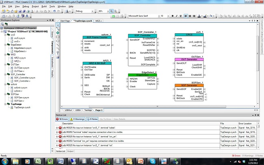Click the green chip icon in toolbar
Image resolution: width=264 pixels, height=165 pixels.
point(113,16)
